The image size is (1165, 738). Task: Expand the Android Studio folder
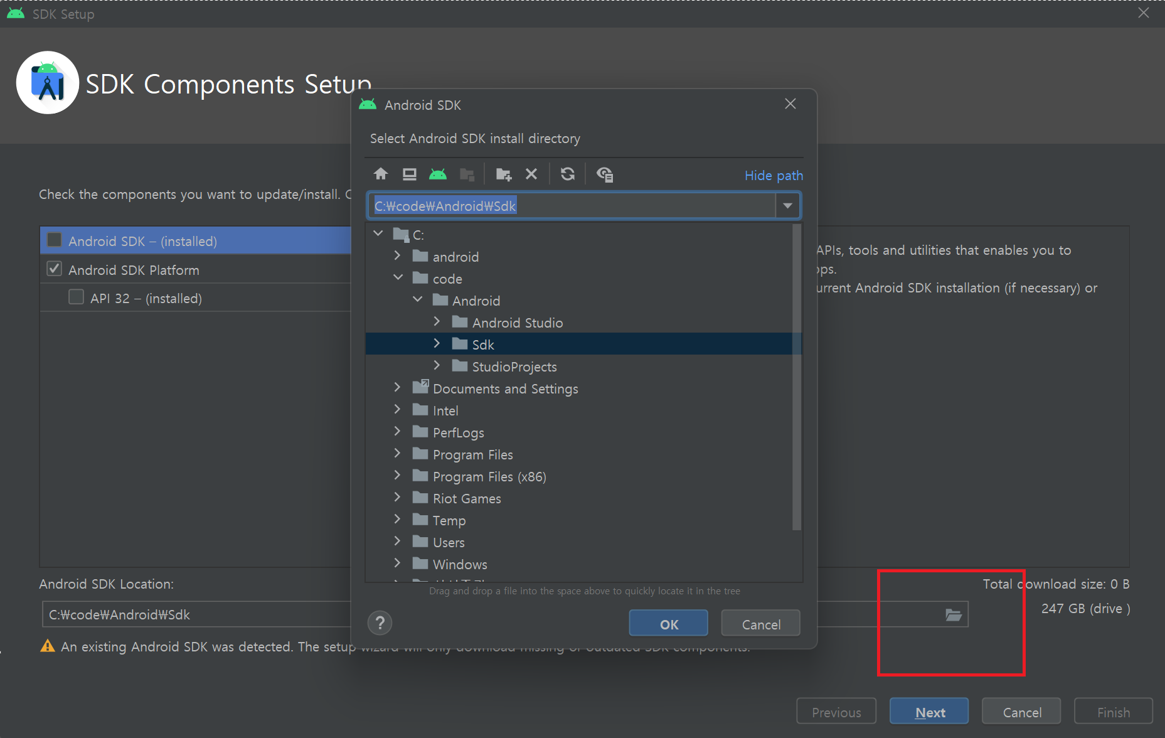(437, 321)
